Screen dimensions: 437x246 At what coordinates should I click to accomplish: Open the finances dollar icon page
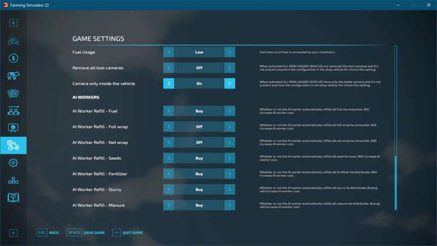[13, 59]
